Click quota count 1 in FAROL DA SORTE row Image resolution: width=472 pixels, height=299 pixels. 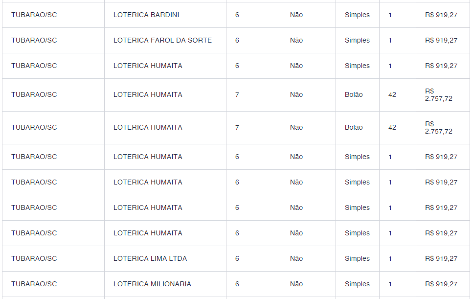390,41
